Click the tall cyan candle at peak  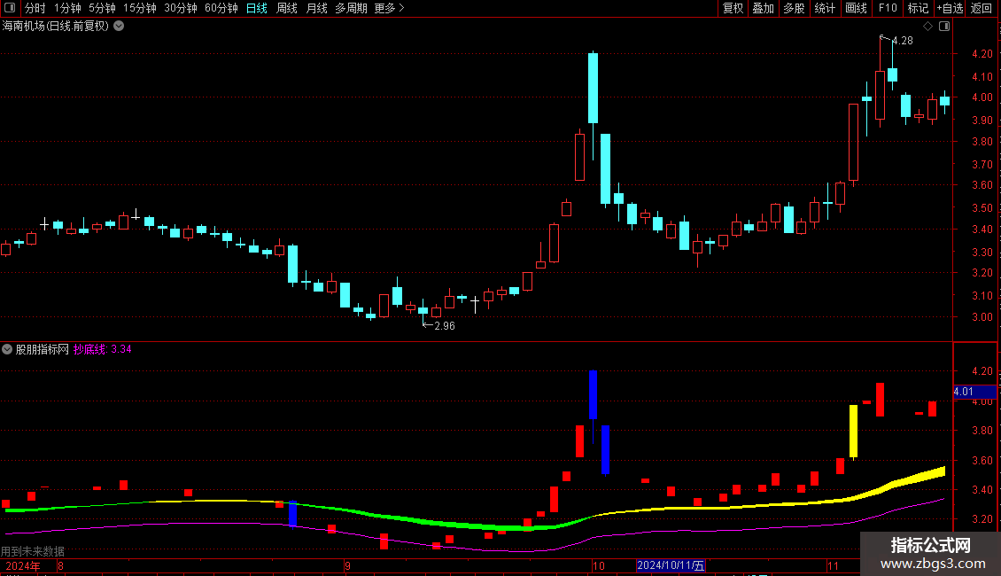pos(593,88)
